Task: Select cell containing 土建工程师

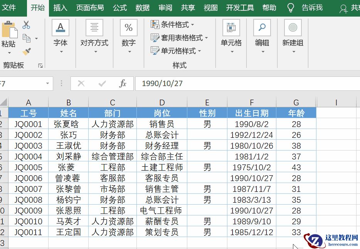Action: (x=162, y=167)
